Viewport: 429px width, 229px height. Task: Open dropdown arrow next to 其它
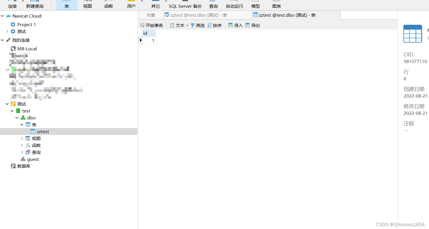point(166,1)
